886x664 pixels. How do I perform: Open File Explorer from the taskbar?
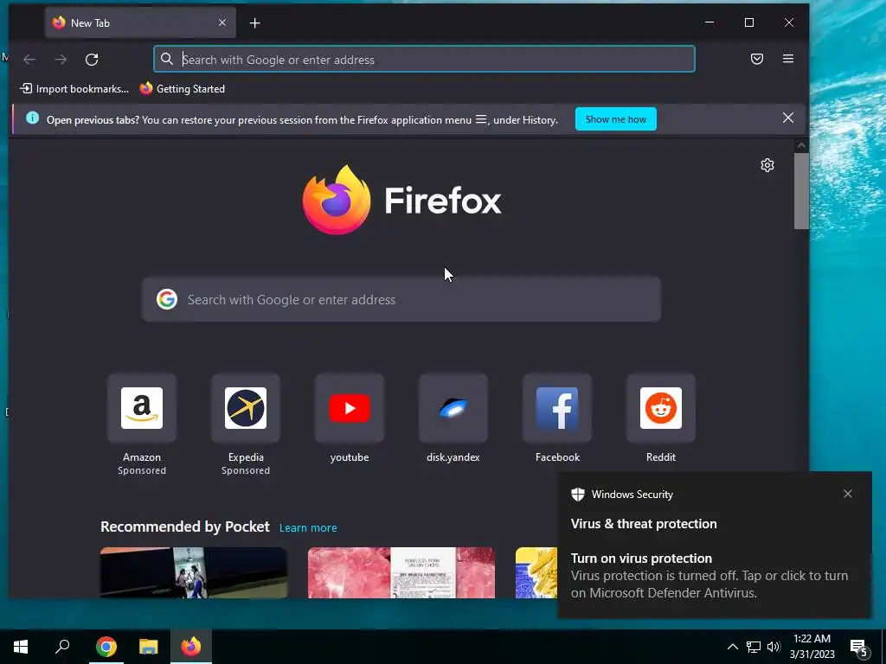click(149, 647)
